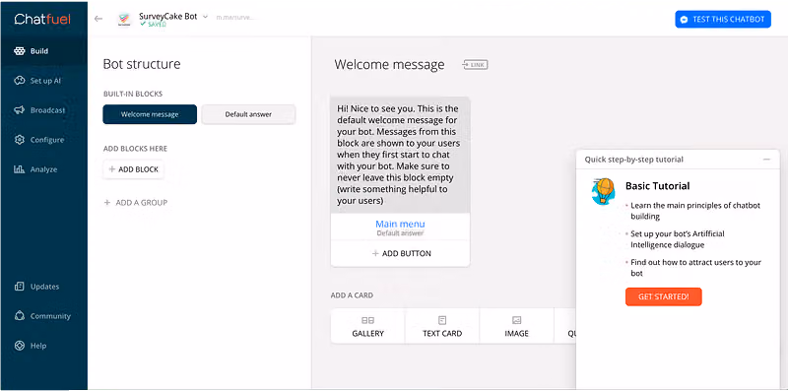The height and width of the screenshot is (391, 788).
Task: Select the Default answer block
Action: 248,114
